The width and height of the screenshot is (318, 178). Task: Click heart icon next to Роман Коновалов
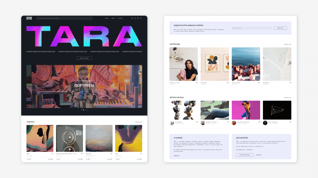coord(290,122)
